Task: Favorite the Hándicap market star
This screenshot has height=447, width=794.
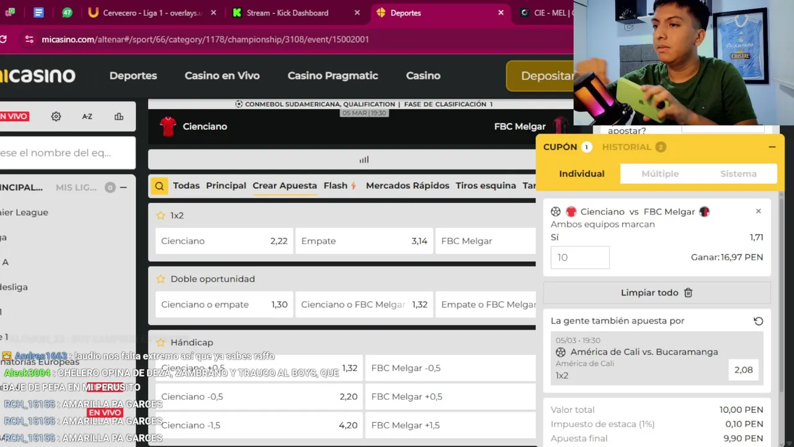Action: pyautogui.click(x=161, y=342)
